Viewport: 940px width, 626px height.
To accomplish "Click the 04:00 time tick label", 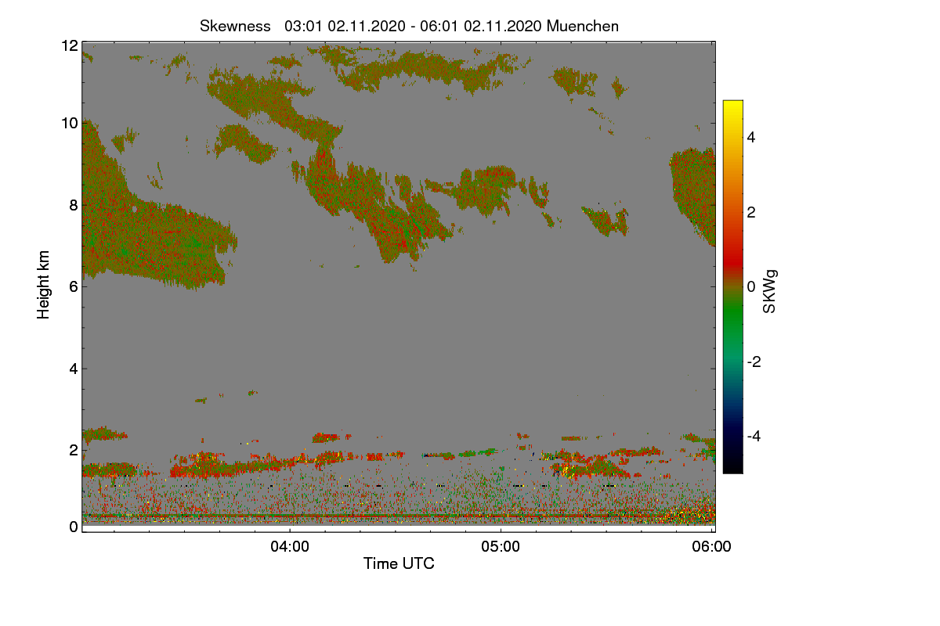I will tap(290, 547).
